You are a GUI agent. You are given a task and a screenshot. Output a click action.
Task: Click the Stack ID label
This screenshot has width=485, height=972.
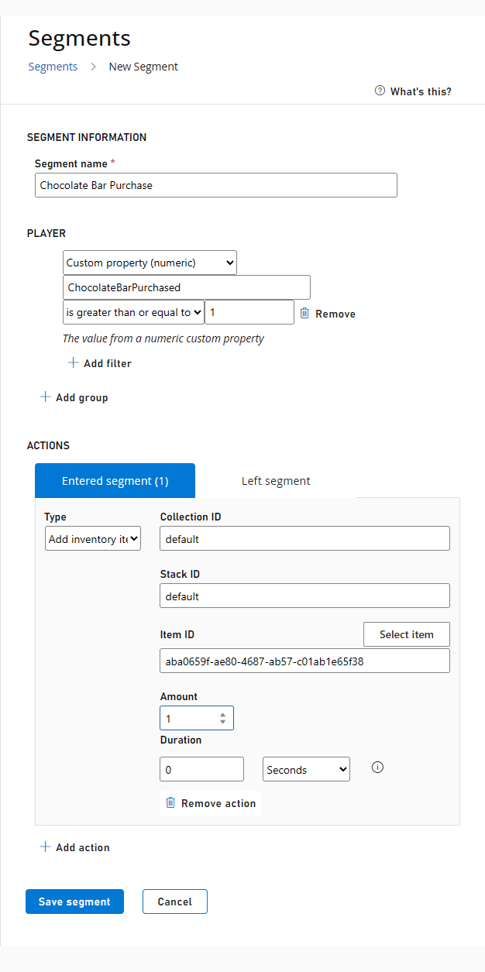coord(181,574)
